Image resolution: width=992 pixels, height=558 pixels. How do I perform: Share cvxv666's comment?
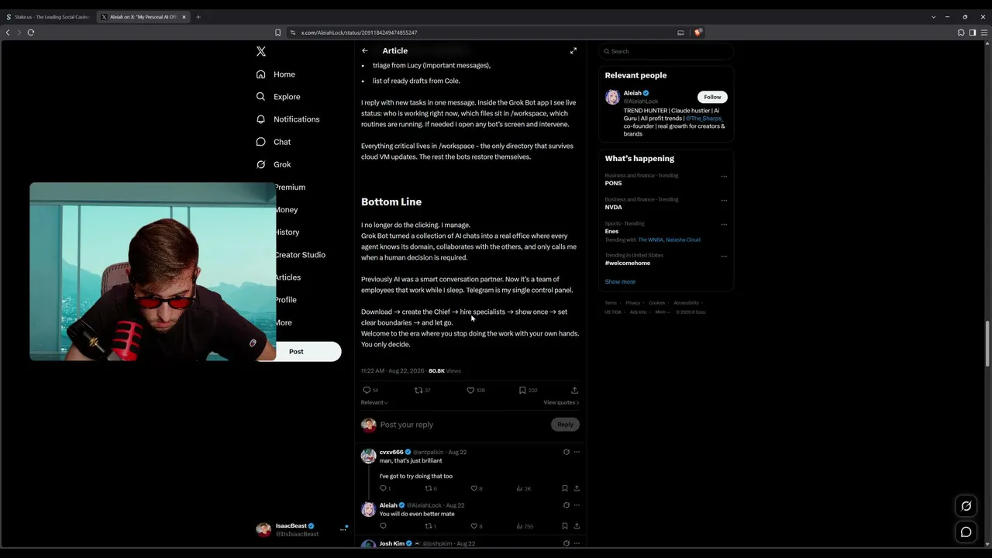[577, 488]
